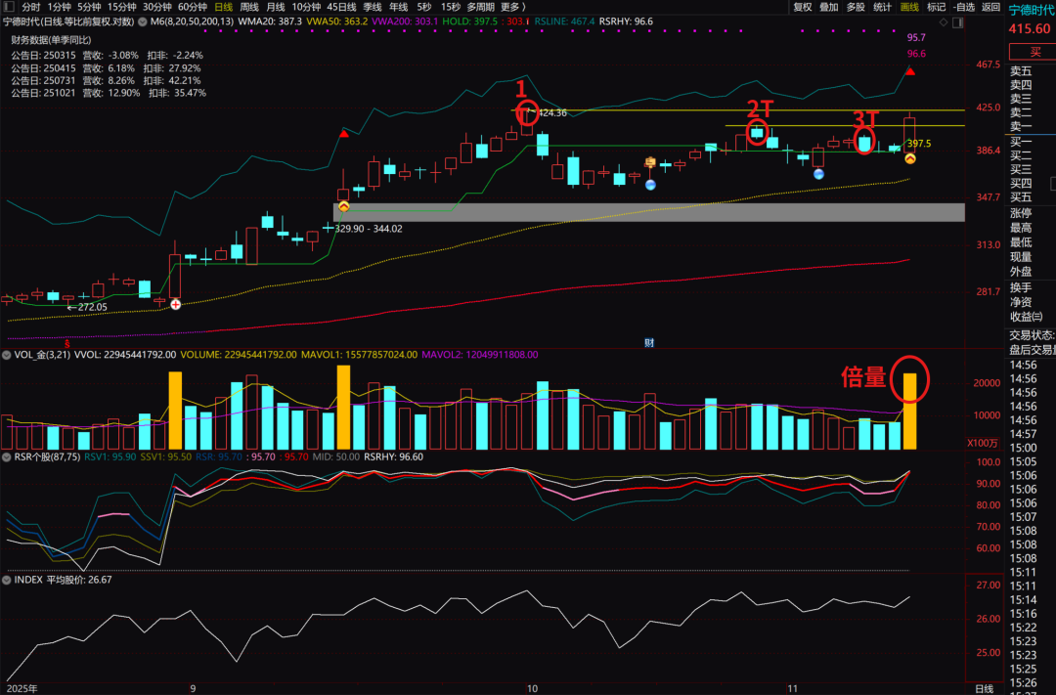Click the 叠加 overlay button
The image size is (1056, 695).
[x=829, y=7]
